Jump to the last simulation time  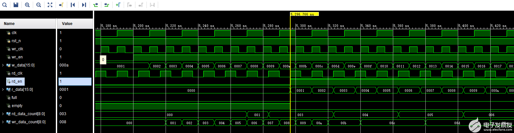[x=84, y=5]
